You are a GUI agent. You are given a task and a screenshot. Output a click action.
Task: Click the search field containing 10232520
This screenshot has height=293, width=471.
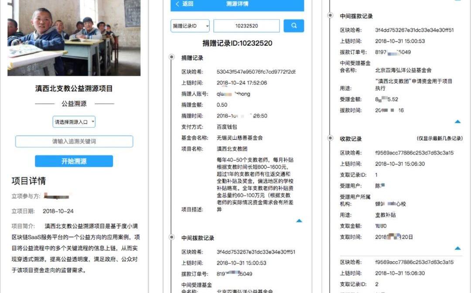pos(246,26)
